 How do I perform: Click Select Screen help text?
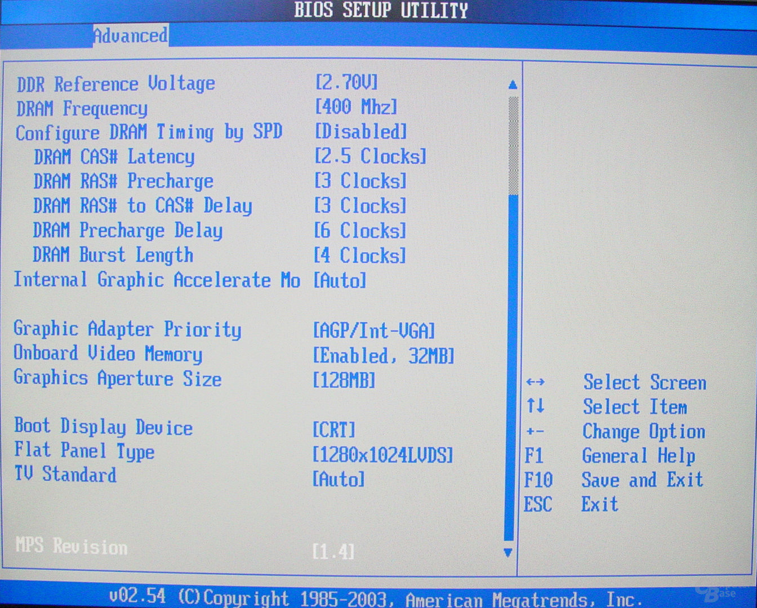tap(645, 383)
